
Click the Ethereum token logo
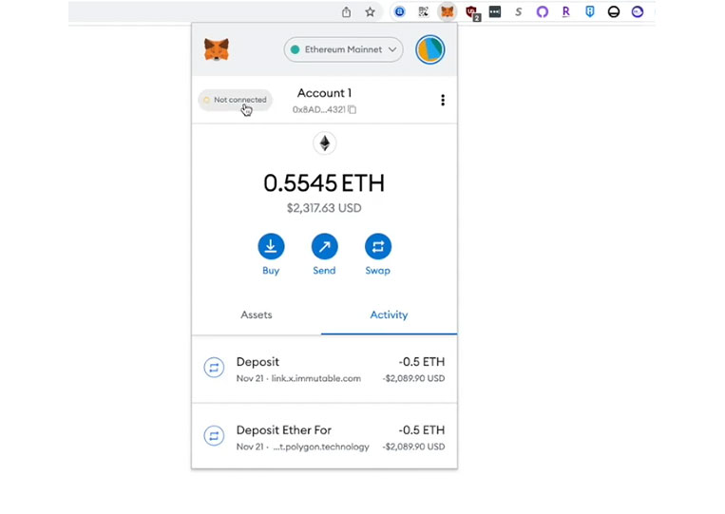325,143
